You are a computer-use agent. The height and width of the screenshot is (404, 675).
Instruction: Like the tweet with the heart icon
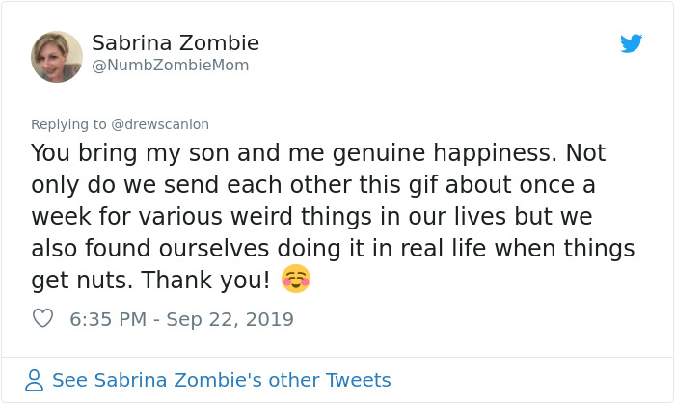tap(42, 318)
